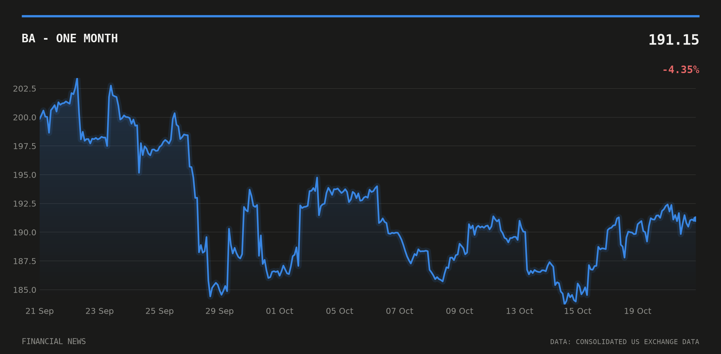Viewport: 721px width, 354px height.
Task: Click the 'FINANCIAL NEWS' footer text
Action: [x=54, y=342]
